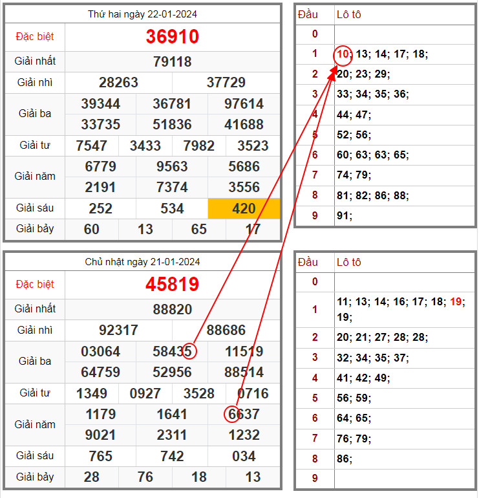The image size is (479, 498).
Task: Select the Giải nhất result 88820
Action: tap(172, 309)
